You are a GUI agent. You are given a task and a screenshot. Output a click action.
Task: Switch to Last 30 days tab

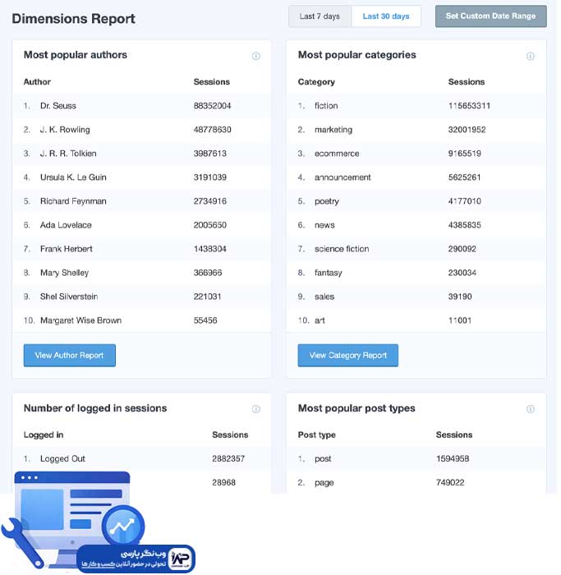coord(386,16)
